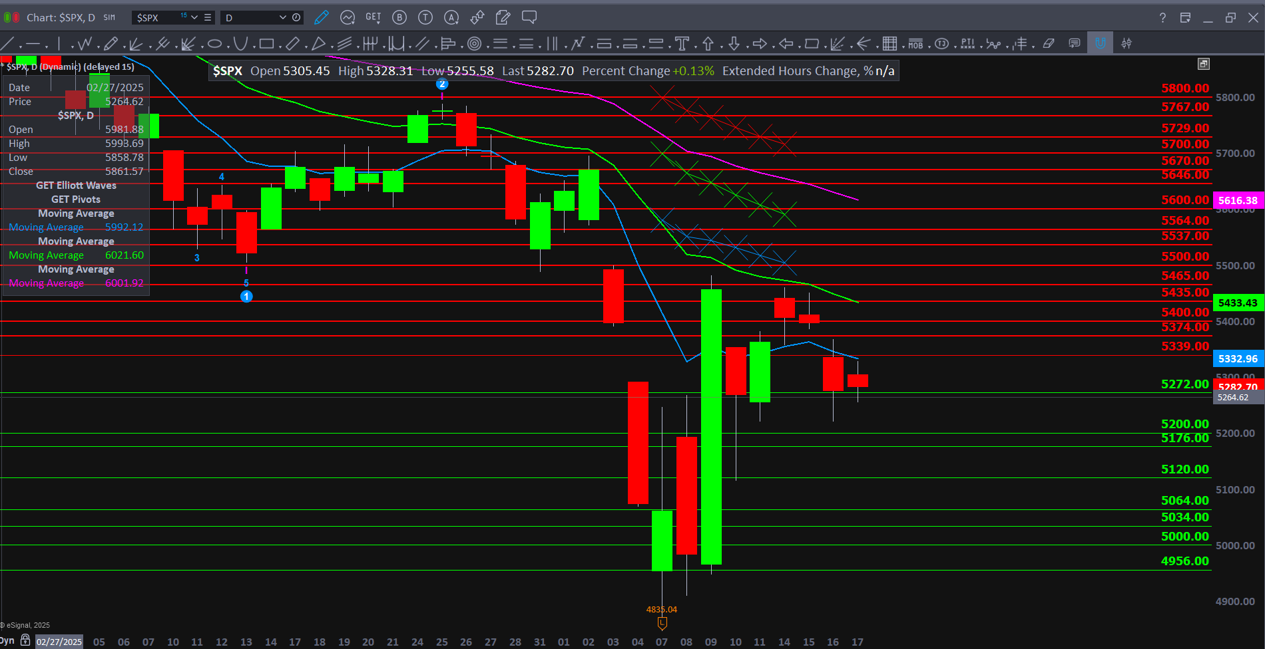Toggle the magnet snap mode
The image size is (1265, 649).
click(1100, 44)
